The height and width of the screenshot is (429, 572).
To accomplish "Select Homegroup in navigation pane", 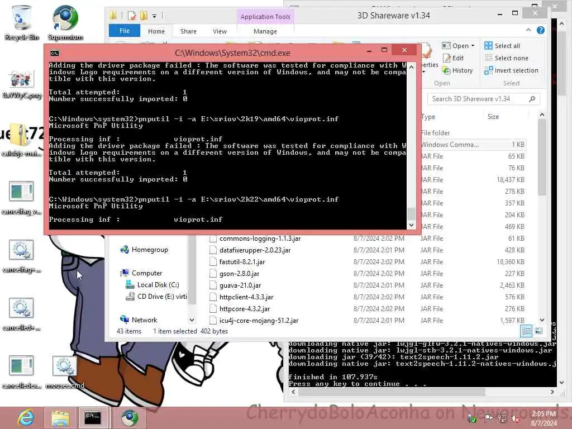I will pyautogui.click(x=145, y=250).
